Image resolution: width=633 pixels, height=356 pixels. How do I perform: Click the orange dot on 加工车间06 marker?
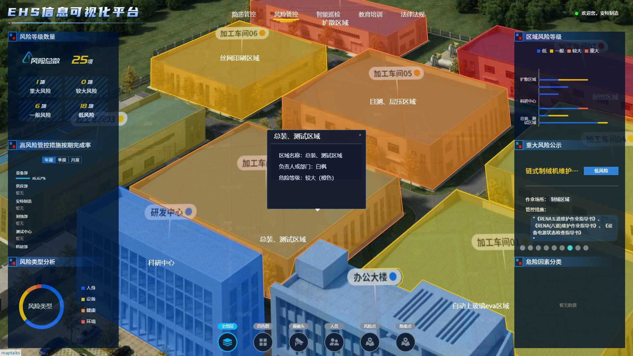(x=262, y=33)
